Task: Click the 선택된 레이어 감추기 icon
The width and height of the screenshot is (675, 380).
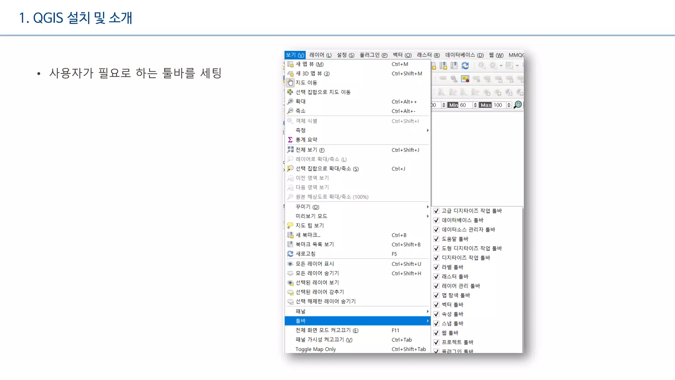Action: point(290,292)
